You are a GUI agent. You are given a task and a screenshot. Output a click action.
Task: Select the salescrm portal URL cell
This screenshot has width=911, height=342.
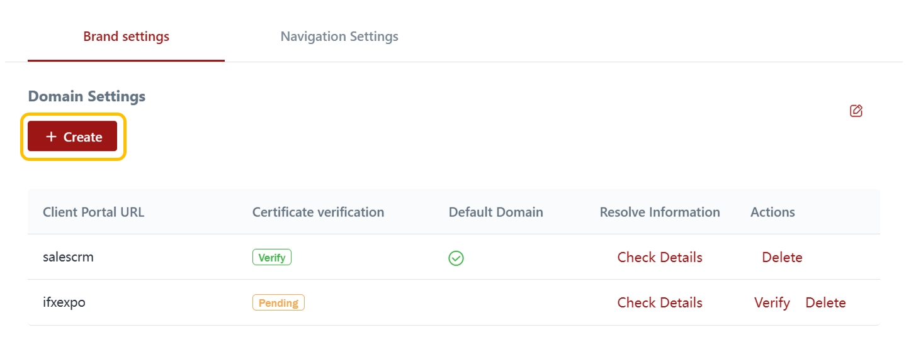coord(68,257)
